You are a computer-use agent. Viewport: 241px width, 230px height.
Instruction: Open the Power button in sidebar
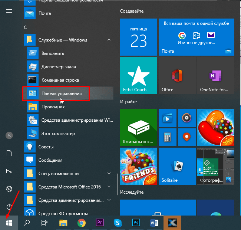9,207
